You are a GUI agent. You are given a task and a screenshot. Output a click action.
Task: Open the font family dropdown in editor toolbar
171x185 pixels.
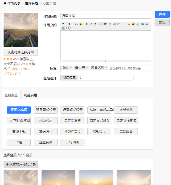pos(64,24)
